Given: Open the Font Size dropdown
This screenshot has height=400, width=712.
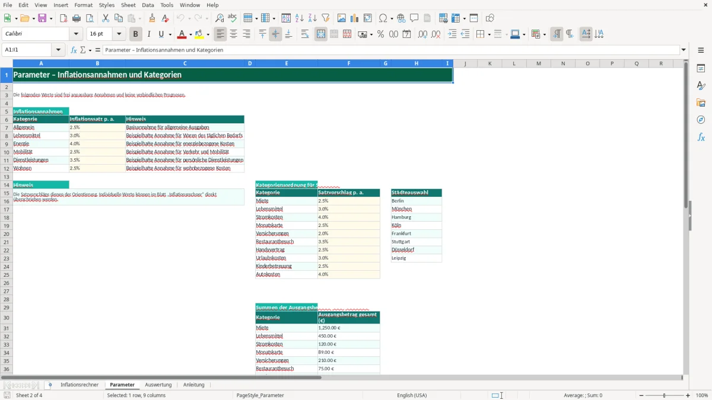Looking at the screenshot, I should (119, 34).
